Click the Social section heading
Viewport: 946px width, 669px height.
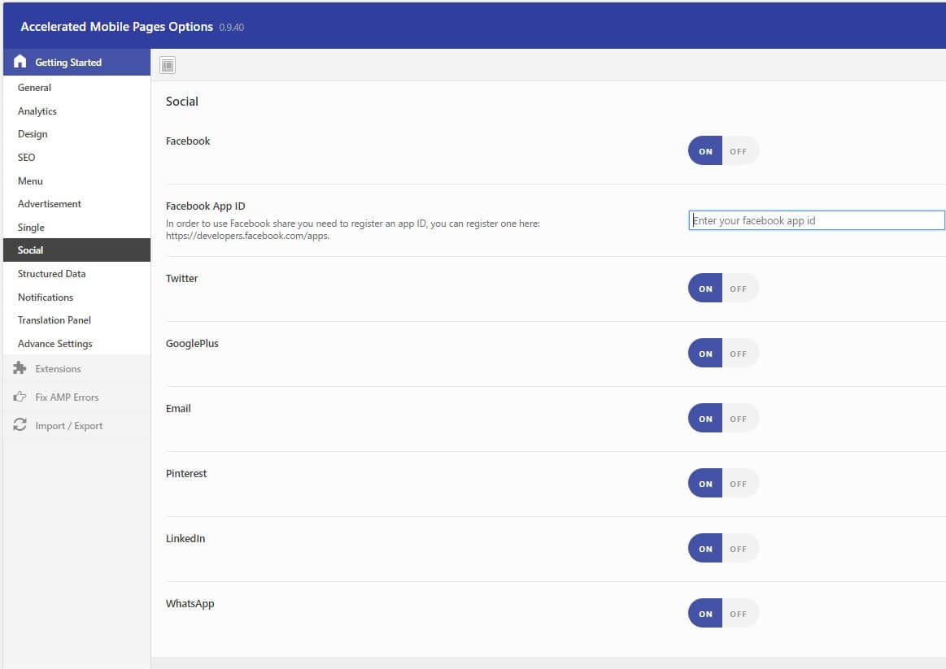point(181,102)
